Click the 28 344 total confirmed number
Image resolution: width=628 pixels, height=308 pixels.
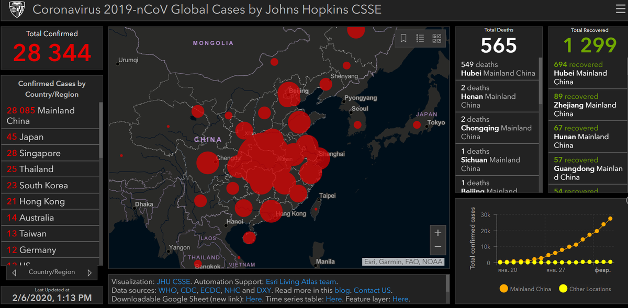[x=52, y=53]
